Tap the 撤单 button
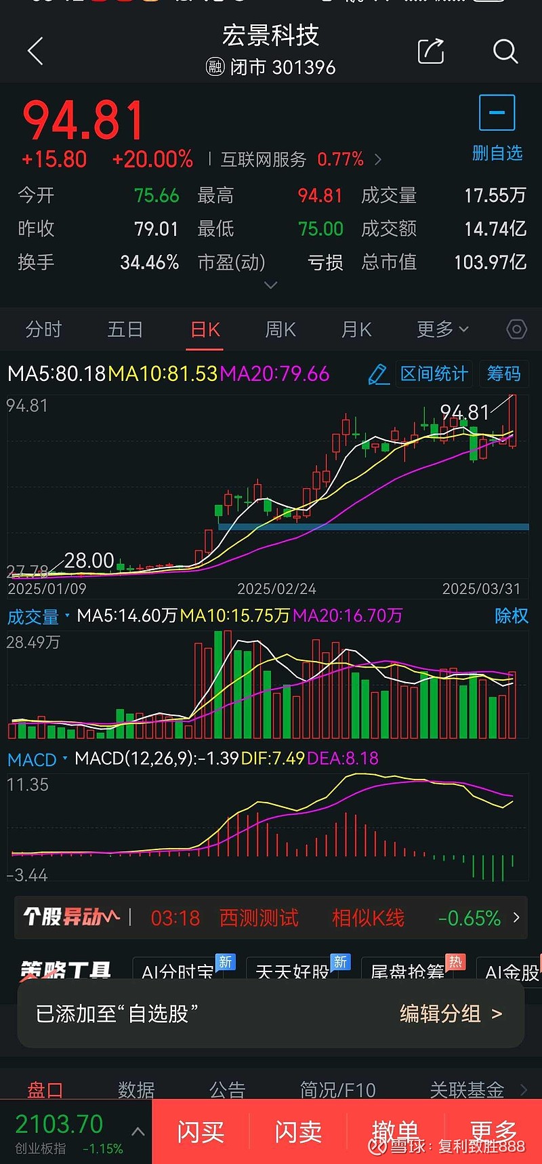This screenshot has width=542, height=1164. click(x=395, y=1131)
